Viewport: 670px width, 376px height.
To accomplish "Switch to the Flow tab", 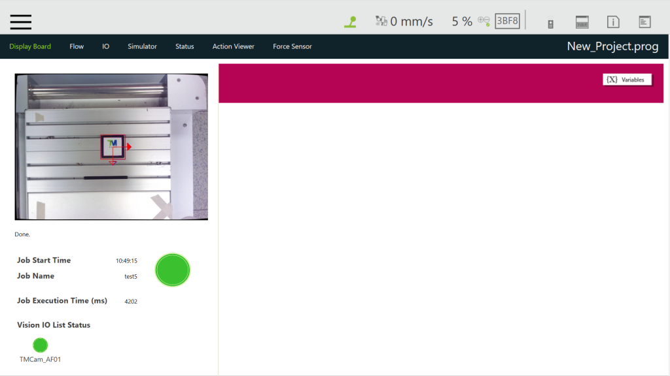I will point(77,46).
